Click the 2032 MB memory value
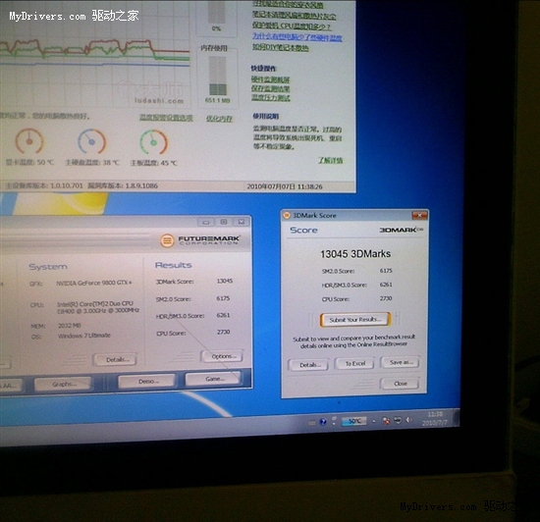The width and height of the screenshot is (540, 522). 70,325
